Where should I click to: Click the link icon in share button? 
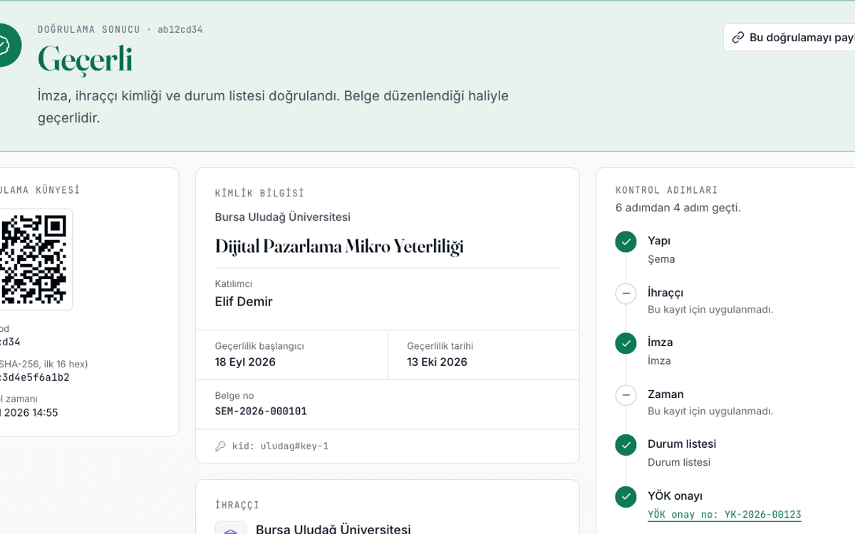click(x=738, y=38)
